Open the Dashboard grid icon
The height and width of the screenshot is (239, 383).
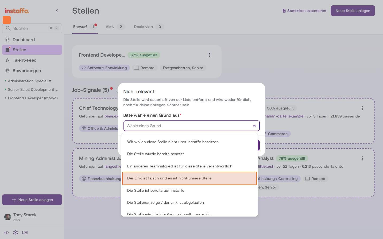(x=7, y=40)
